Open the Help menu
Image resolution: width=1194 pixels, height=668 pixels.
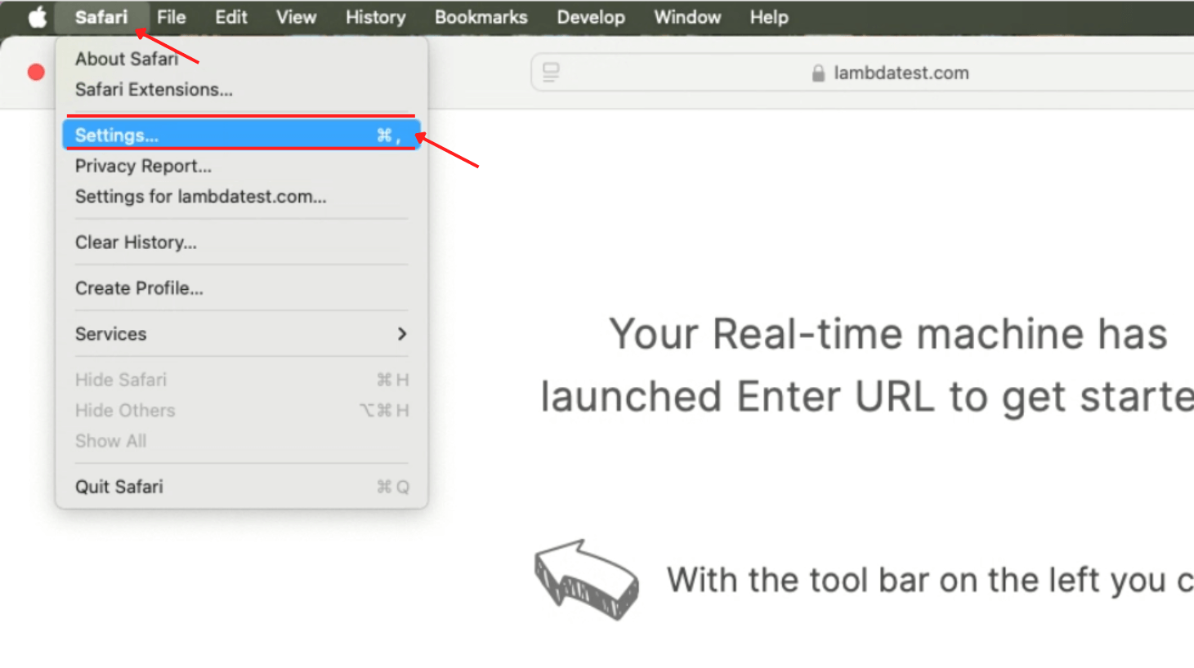[769, 17]
